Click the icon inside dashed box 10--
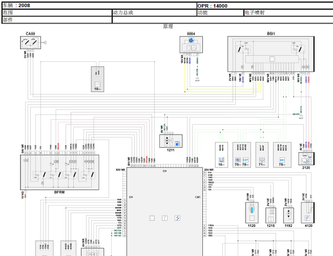 click(x=97, y=84)
